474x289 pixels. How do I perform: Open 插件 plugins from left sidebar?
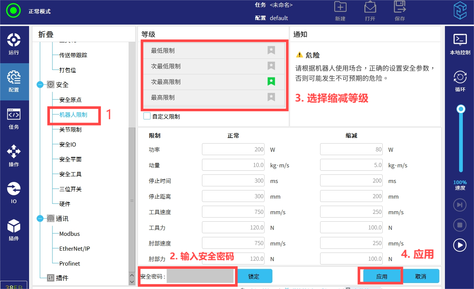pos(14,230)
